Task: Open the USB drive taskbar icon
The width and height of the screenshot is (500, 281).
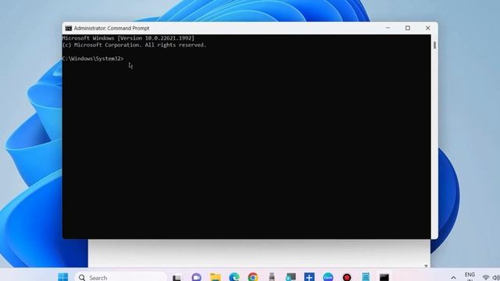Action: coord(272,277)
